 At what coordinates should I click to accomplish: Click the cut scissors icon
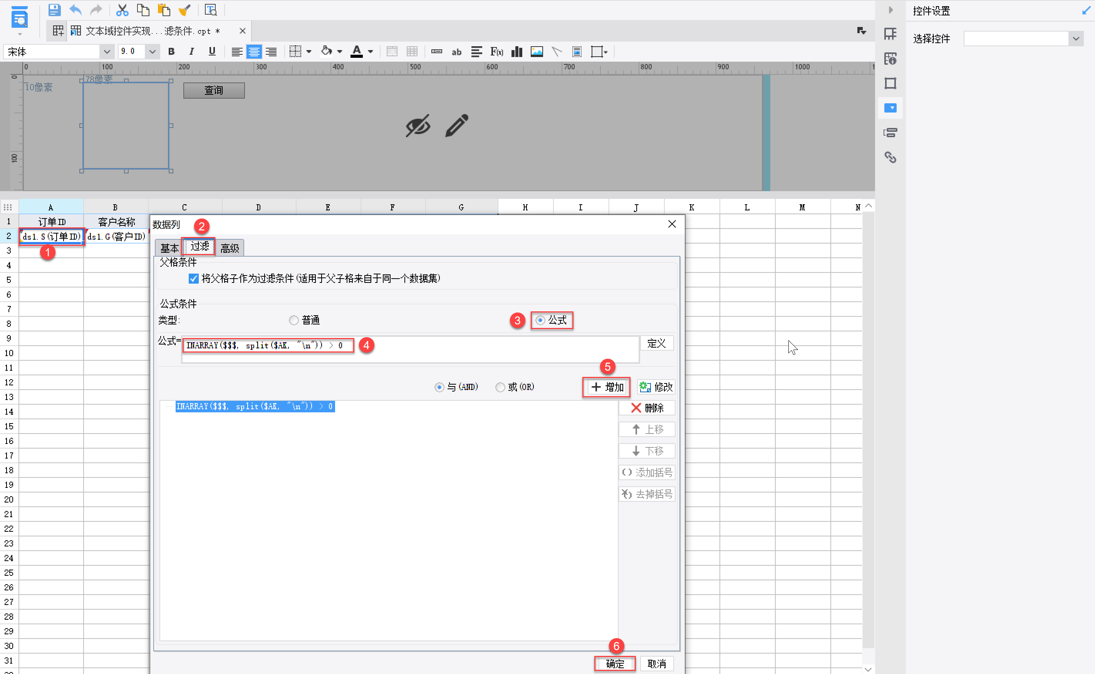coord(122,9)
